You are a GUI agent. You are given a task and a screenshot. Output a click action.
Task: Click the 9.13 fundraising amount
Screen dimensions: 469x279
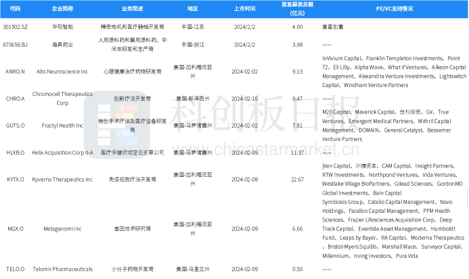(x=297, y=72)
